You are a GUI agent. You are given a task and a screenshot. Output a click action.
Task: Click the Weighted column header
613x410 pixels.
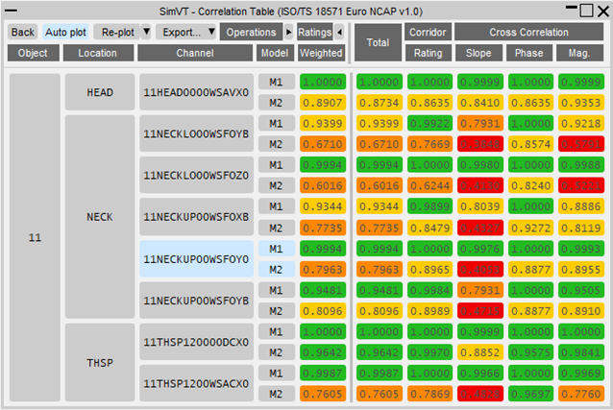(321, 53)
